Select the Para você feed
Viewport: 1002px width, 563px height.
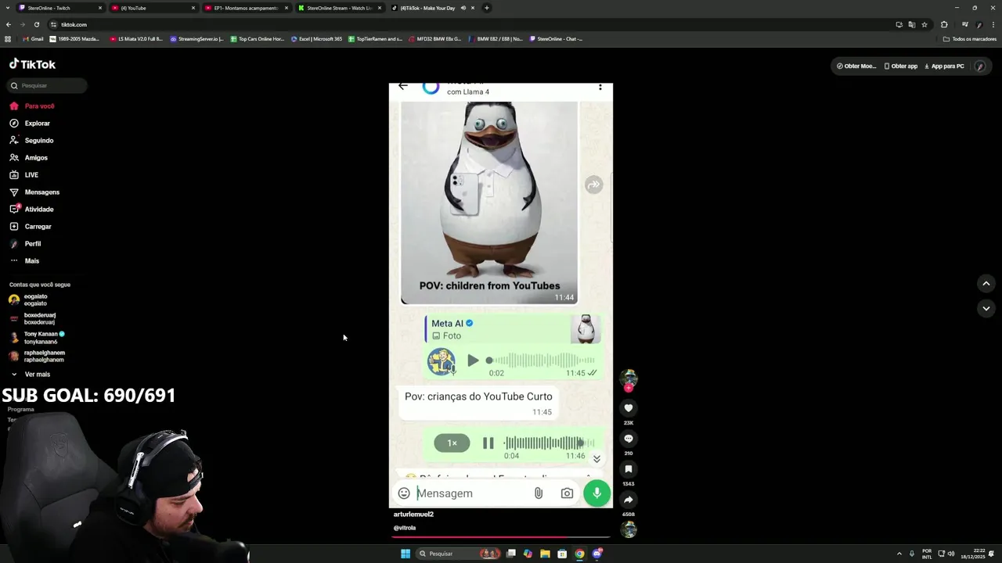point(32,106)
